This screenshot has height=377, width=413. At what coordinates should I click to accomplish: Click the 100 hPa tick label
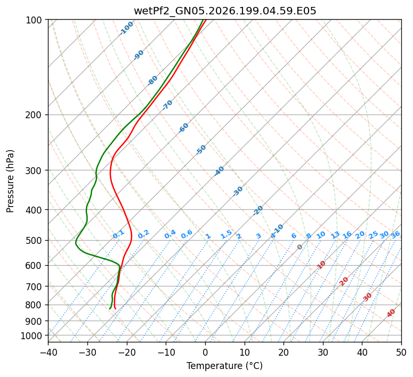(35, 20)
